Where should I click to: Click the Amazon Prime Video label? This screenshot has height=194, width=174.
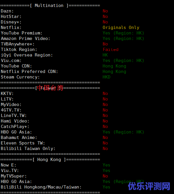click(x=26, y=39)
